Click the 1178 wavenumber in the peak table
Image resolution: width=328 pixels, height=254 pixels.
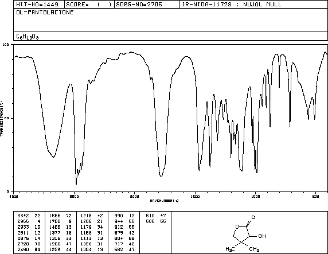(86, 227)
